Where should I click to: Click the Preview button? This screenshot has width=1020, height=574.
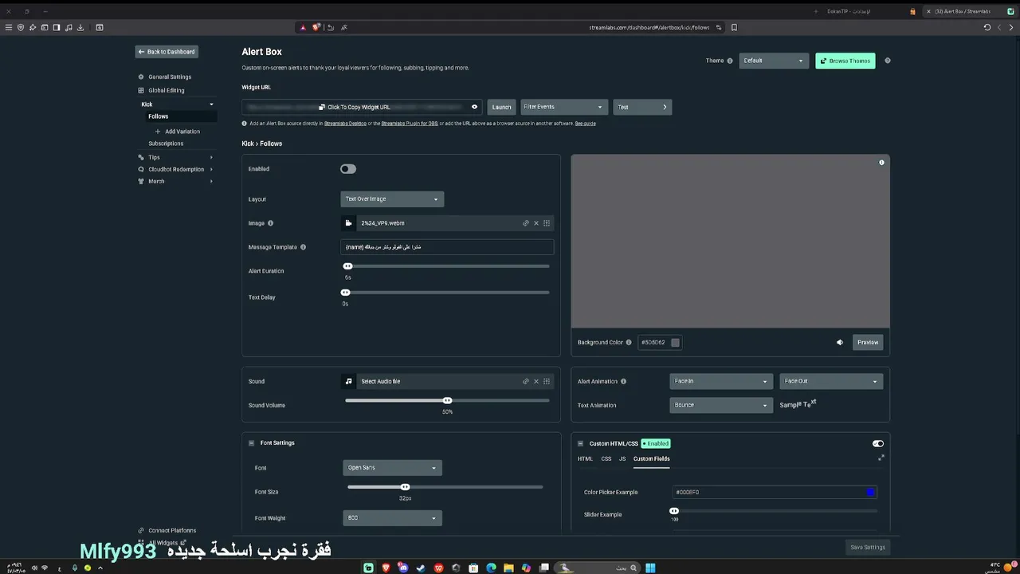pos(868,343)
